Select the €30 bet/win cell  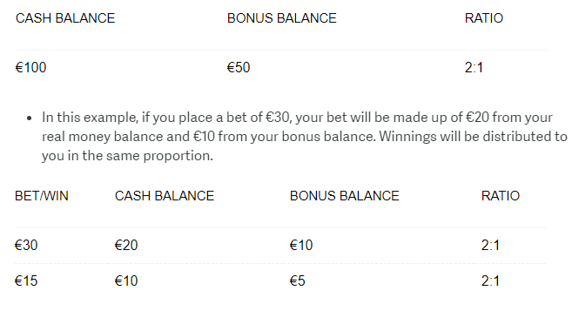[26, 246]
